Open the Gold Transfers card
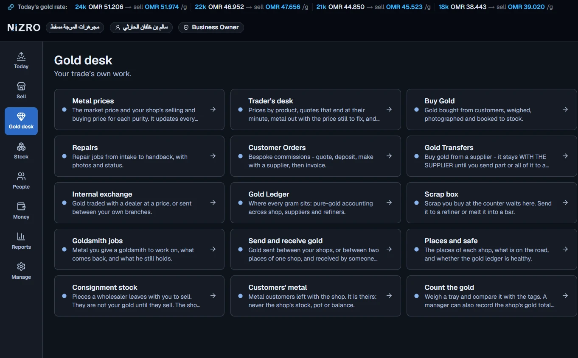This screenshot has width=578, height=358. (491, 156)
